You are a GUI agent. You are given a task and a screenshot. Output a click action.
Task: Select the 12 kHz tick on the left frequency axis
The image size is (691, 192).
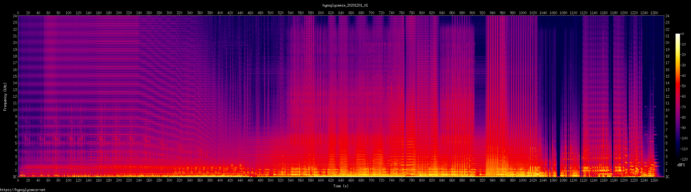(x=15, y=96)
